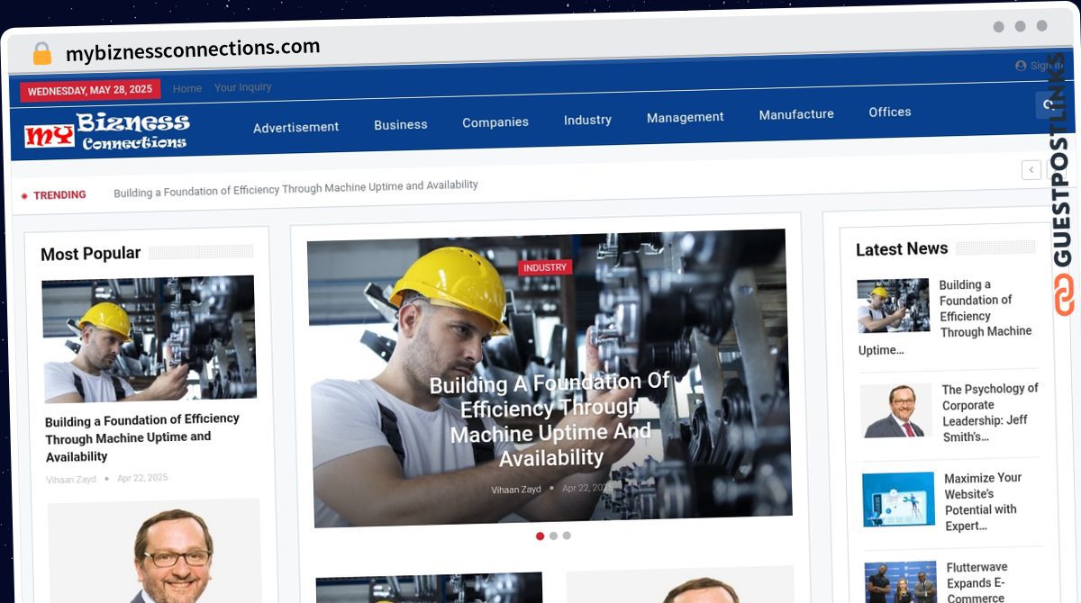Open the Manufacture menu item
1081x603 pixels.
[796, 114]
